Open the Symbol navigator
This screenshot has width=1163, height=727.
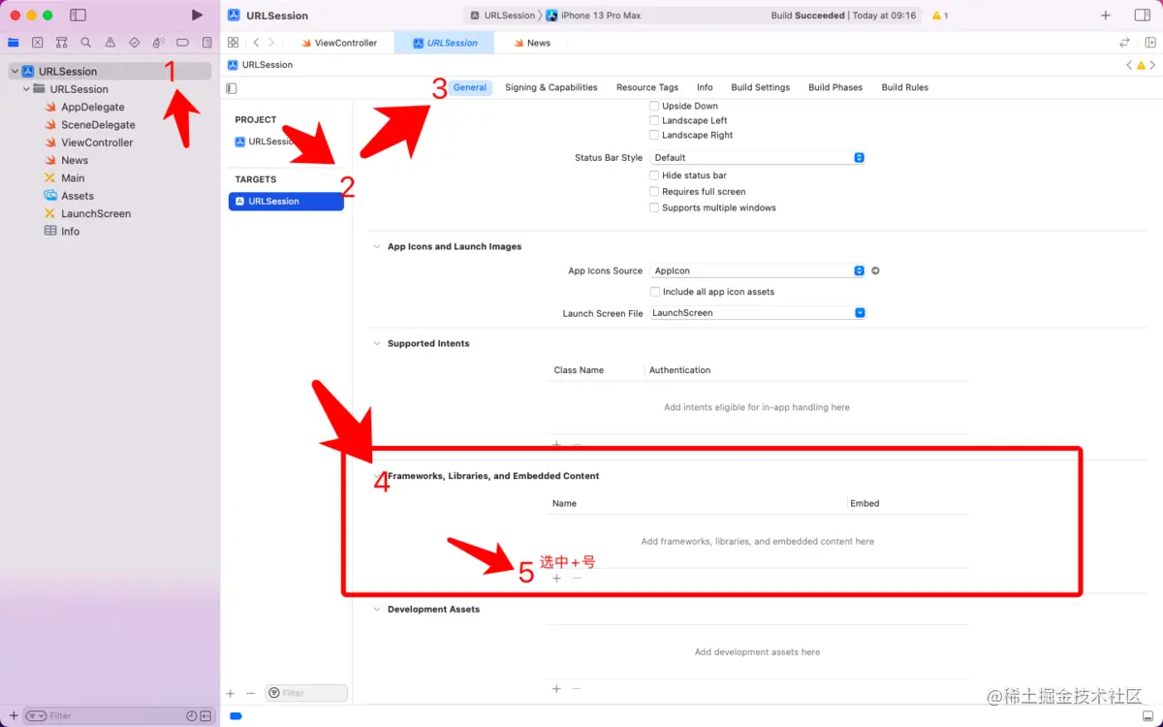coord(62,43)
